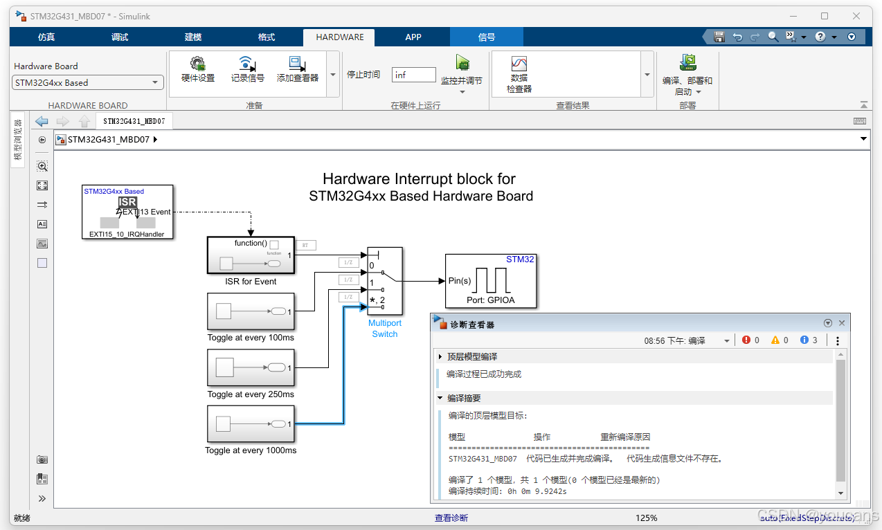Viewport: 882px width, 530px height.
Task: Switch to APP tab
Action: tap(413, 37)
